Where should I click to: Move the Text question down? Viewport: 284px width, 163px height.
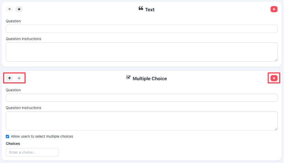(x=19, y=9)
